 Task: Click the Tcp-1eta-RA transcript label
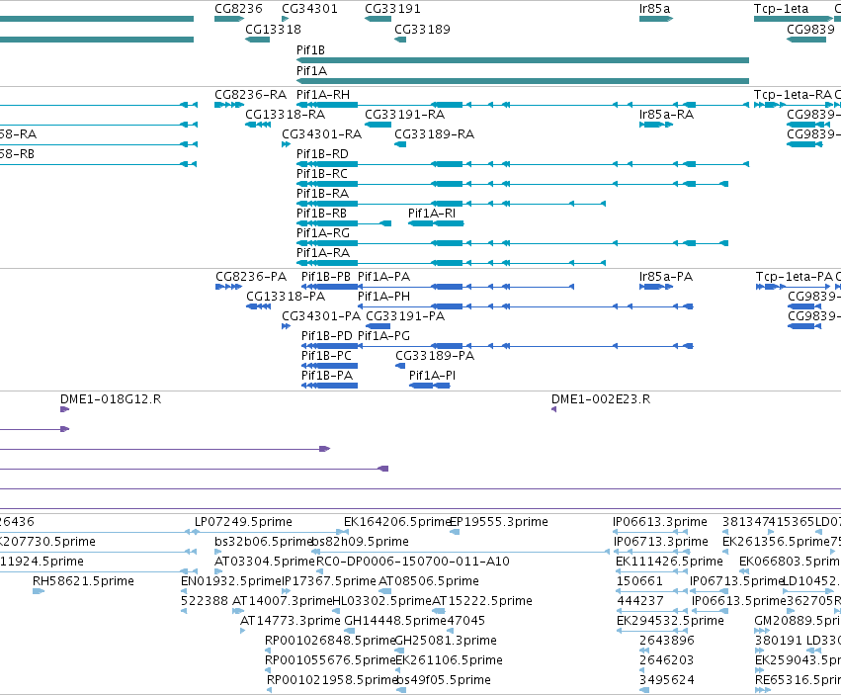point(793,95)
